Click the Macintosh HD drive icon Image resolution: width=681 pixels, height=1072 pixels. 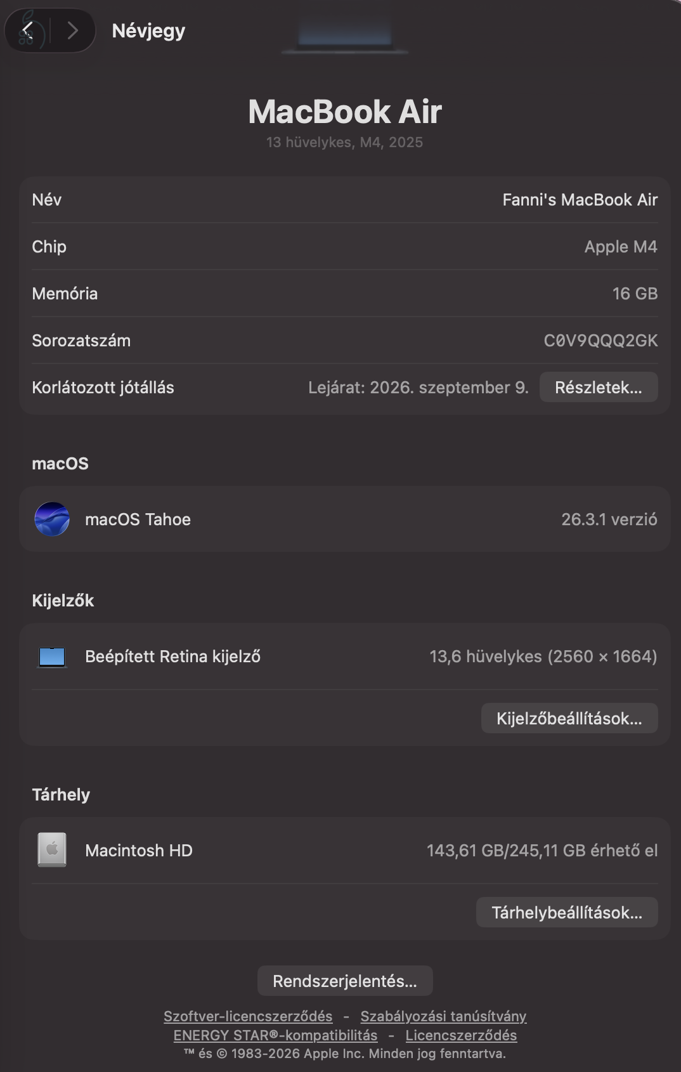(52, 850)
